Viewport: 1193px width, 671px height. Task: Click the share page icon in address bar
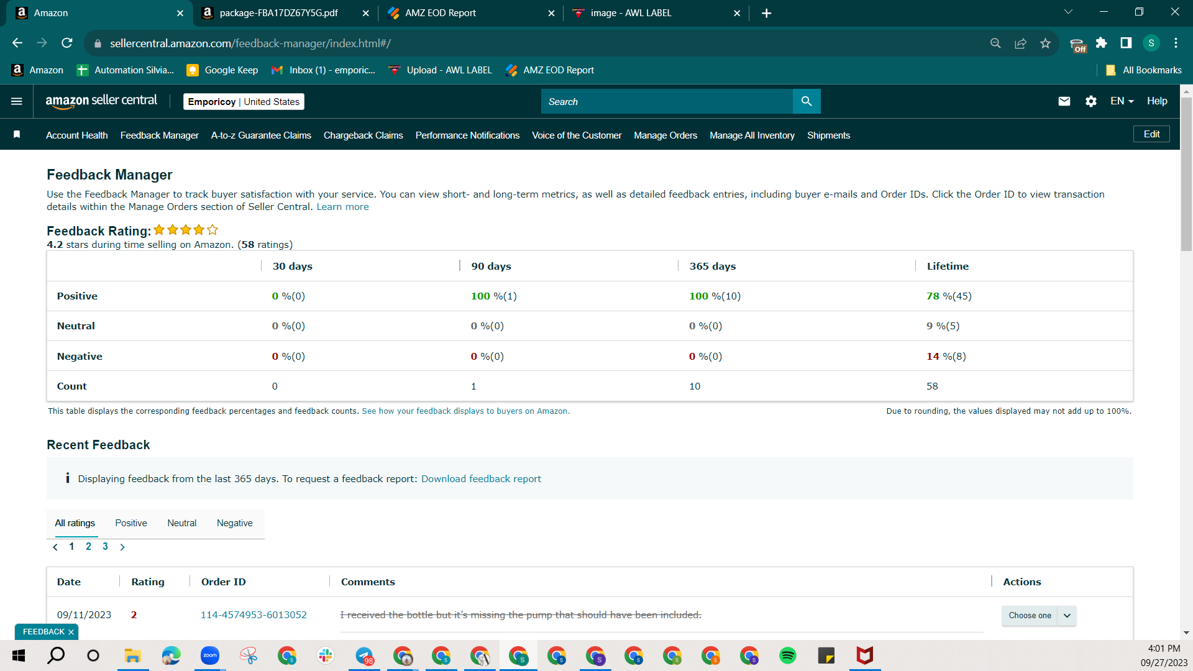[x=1020, y=43]
